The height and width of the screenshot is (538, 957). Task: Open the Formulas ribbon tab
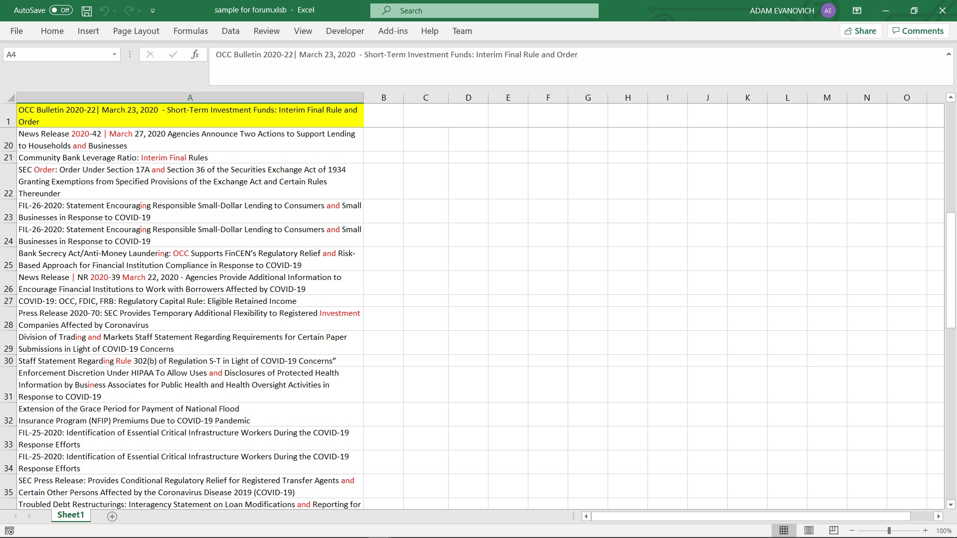pos(190,31)
